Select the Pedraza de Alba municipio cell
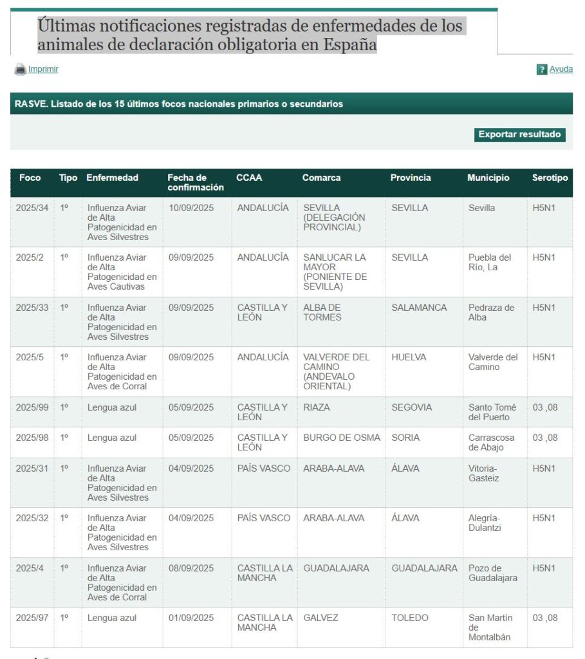The image size is (585, 659). tap(491, 312)
